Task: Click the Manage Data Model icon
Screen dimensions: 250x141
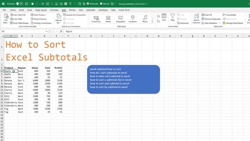Action: click(224, 23)
